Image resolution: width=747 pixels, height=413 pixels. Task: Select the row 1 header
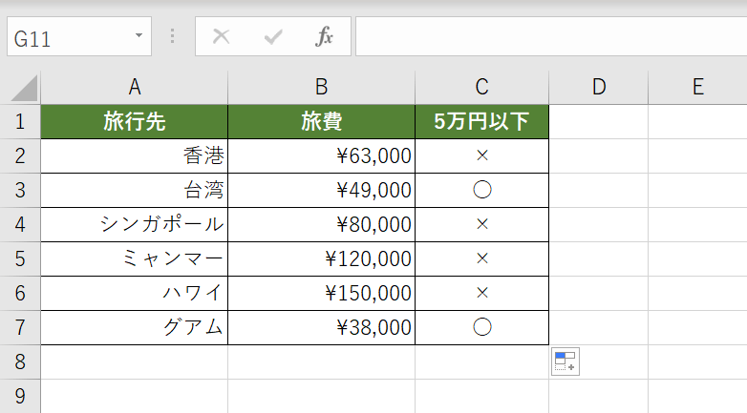pyautogui.click(x=20, y=121)
